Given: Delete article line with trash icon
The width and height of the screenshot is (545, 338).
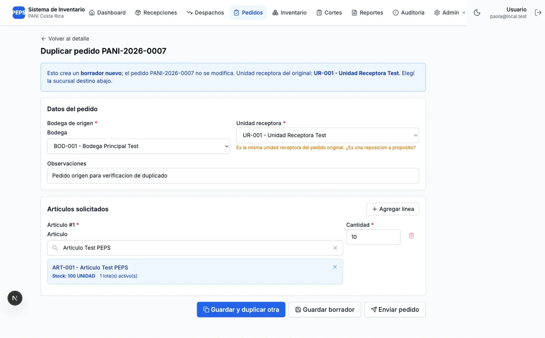Looking at the screenshot, I should coord(411,236).
